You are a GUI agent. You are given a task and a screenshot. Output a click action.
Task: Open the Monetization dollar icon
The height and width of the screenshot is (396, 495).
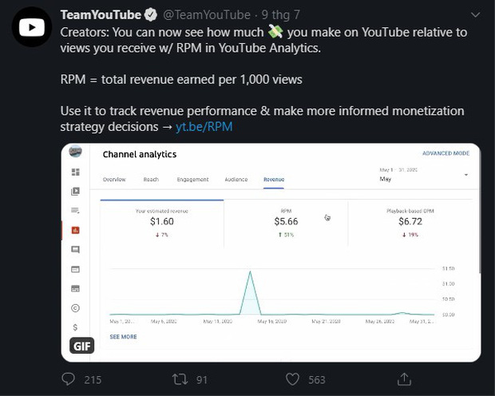(x=76, y=327)
